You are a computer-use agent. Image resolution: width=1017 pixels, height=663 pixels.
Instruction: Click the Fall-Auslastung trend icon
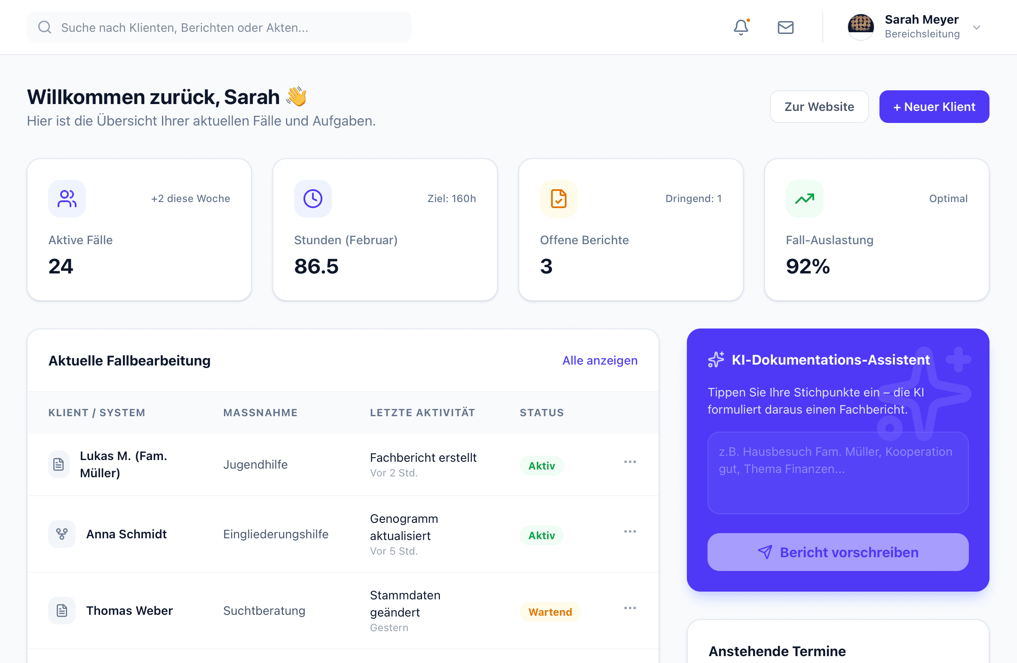coord(804,199)
